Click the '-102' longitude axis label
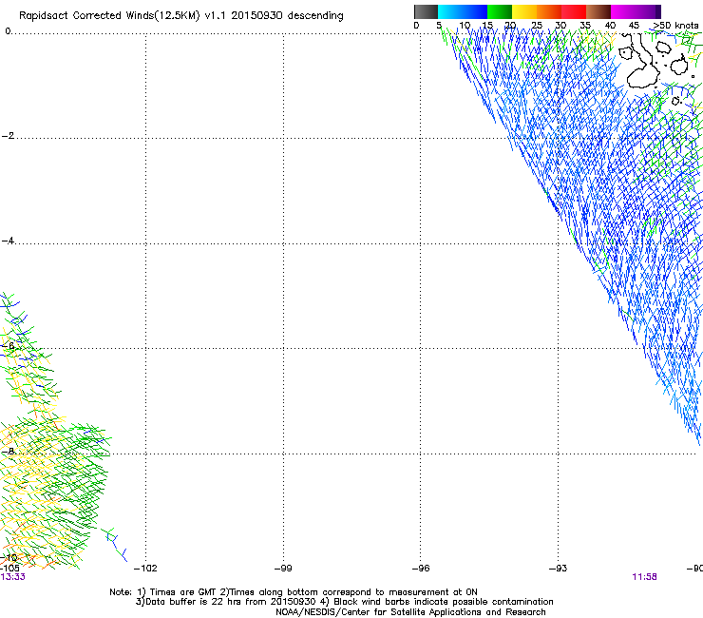The image size is (703, 618). tap(145, 569)
